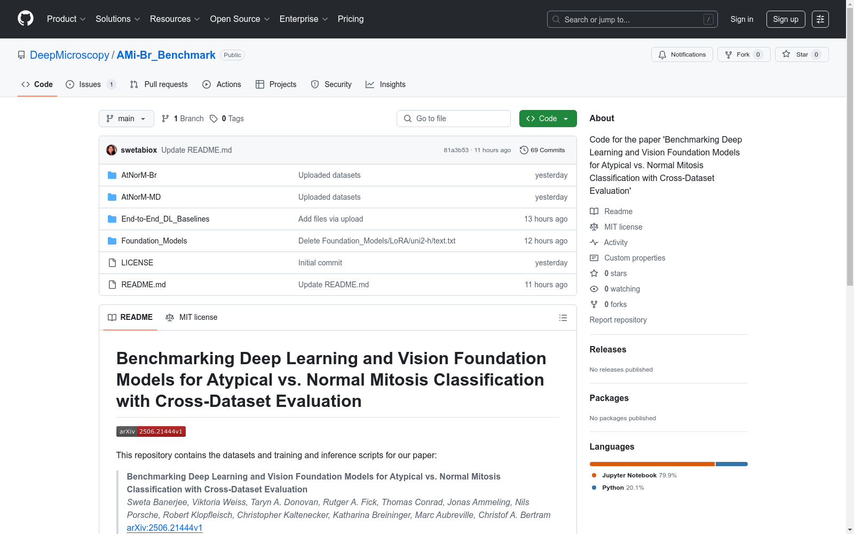Open commit hash 81a3b53
The width and height of the screenshot is (854, 534).
456,150
